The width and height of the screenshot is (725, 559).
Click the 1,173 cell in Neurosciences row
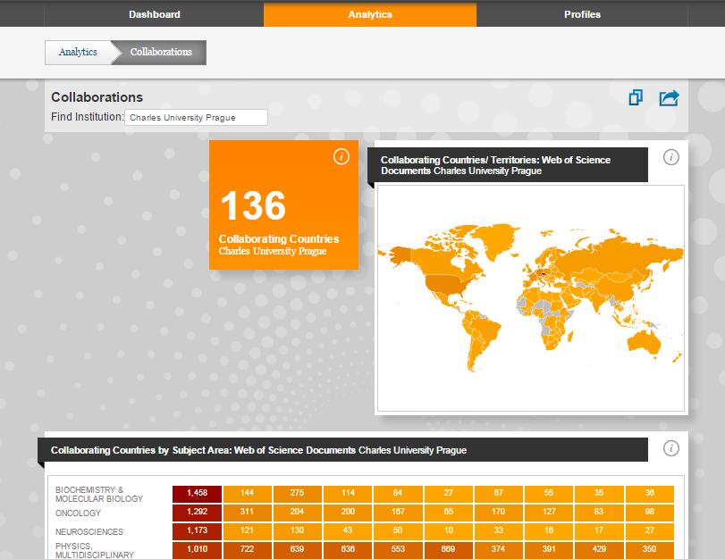pos(197,530)
